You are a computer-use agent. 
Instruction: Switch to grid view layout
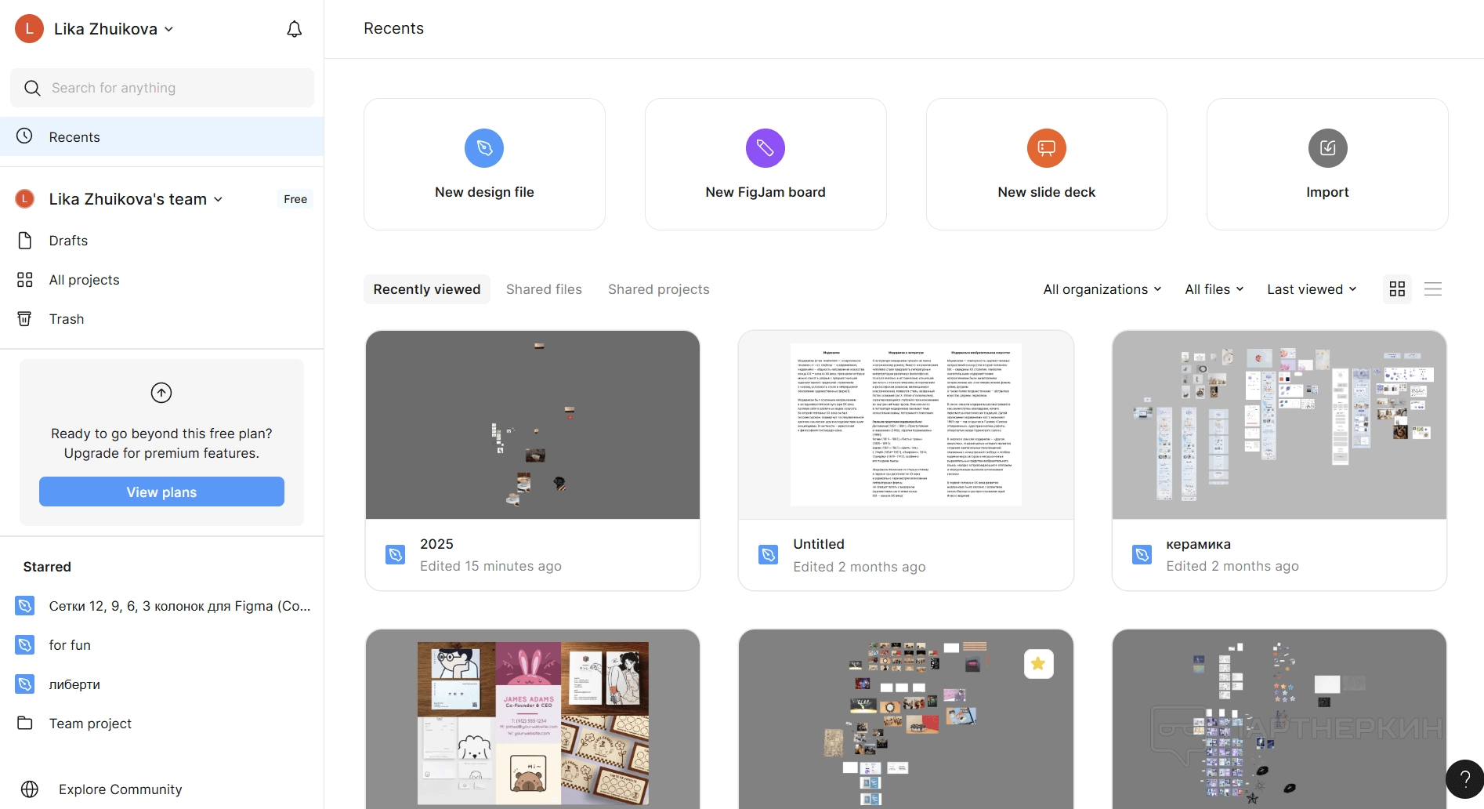(x=1397, y=289)
